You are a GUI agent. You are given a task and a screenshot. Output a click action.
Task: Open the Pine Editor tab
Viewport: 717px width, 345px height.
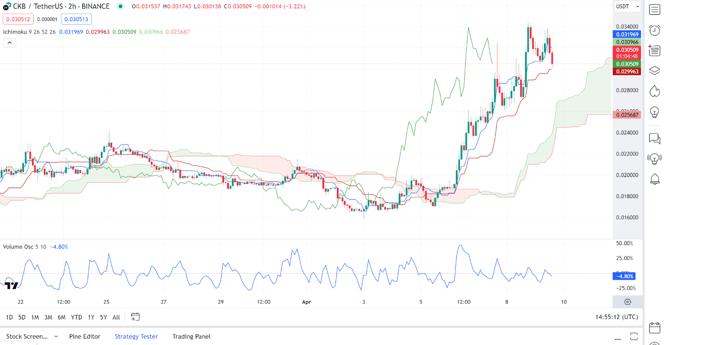(x=85, y=336)
